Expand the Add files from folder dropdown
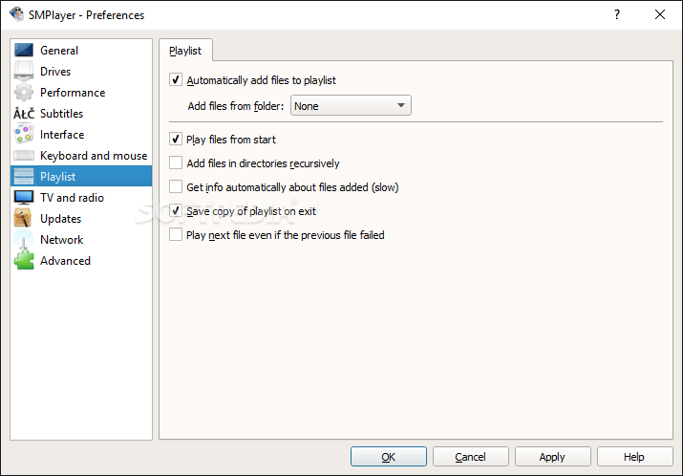 point(351,106)
